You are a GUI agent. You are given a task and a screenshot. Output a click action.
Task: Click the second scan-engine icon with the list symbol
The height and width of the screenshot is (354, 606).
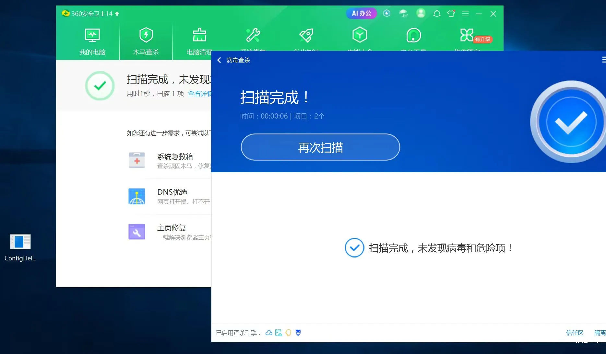279,333
